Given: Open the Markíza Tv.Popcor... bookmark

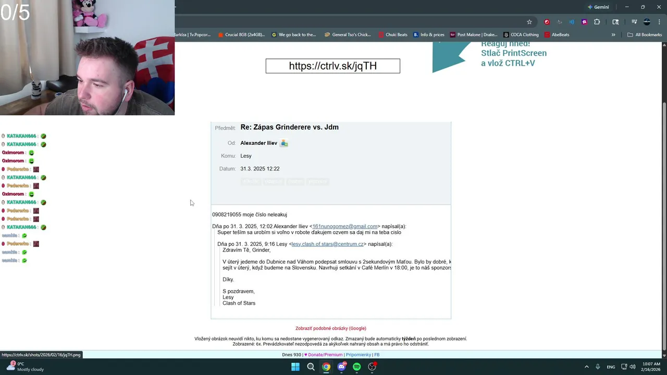Looking at the screenshot, I should pos(193,35).
